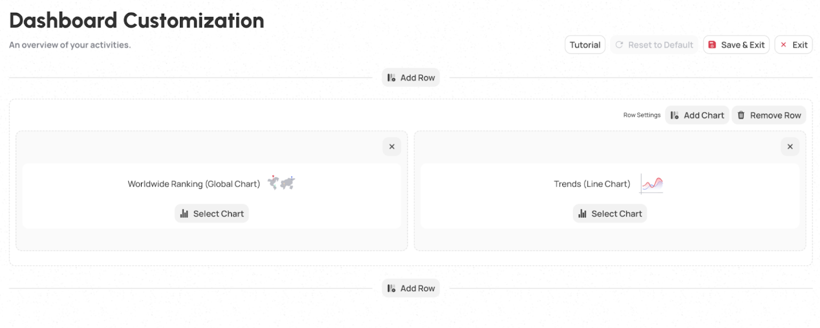Click the Add Row icon below the chart row
The image size is (820, 328).
coord(392,288)
